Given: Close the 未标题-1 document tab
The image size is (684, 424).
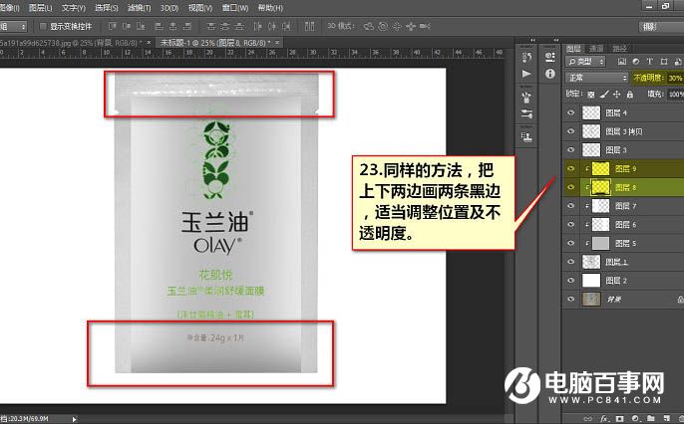Looking at the screenshot, I should (x=277, y=42).
